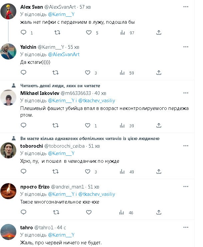Image resolution: width=203 pixels, height=247 pixels.
Task: View analytics on просто Erizo's tweet
Action: point(123,212)
